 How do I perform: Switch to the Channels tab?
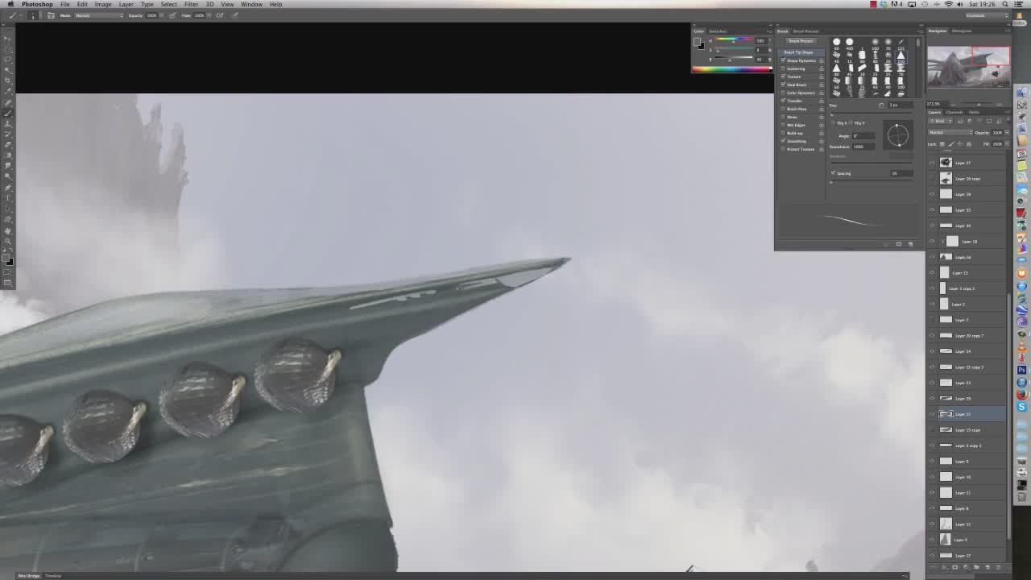point(954,112)
